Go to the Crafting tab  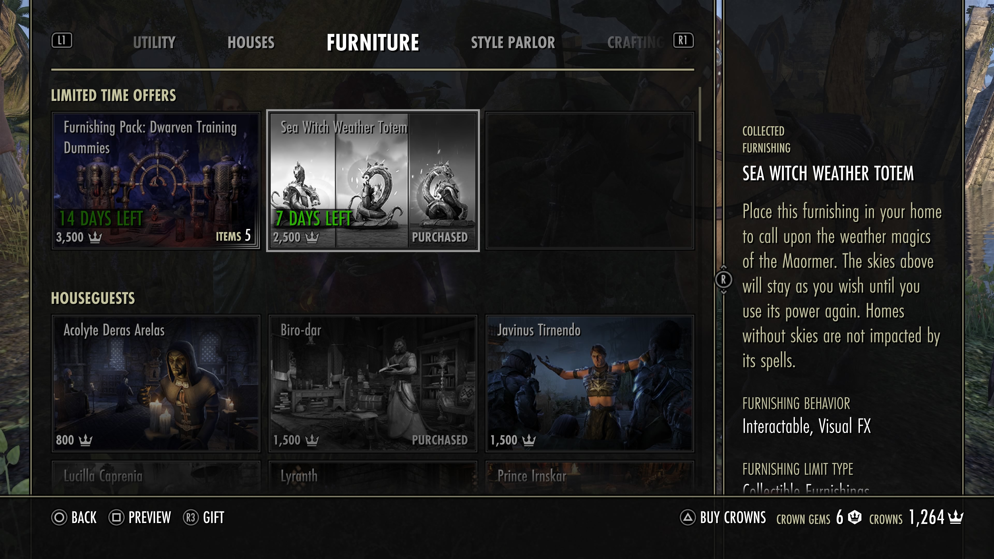click(x=635, y=42)
